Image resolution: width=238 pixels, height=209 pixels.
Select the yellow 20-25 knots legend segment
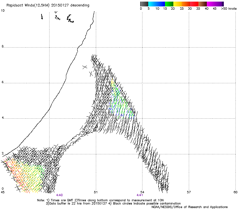pos(178,4)
